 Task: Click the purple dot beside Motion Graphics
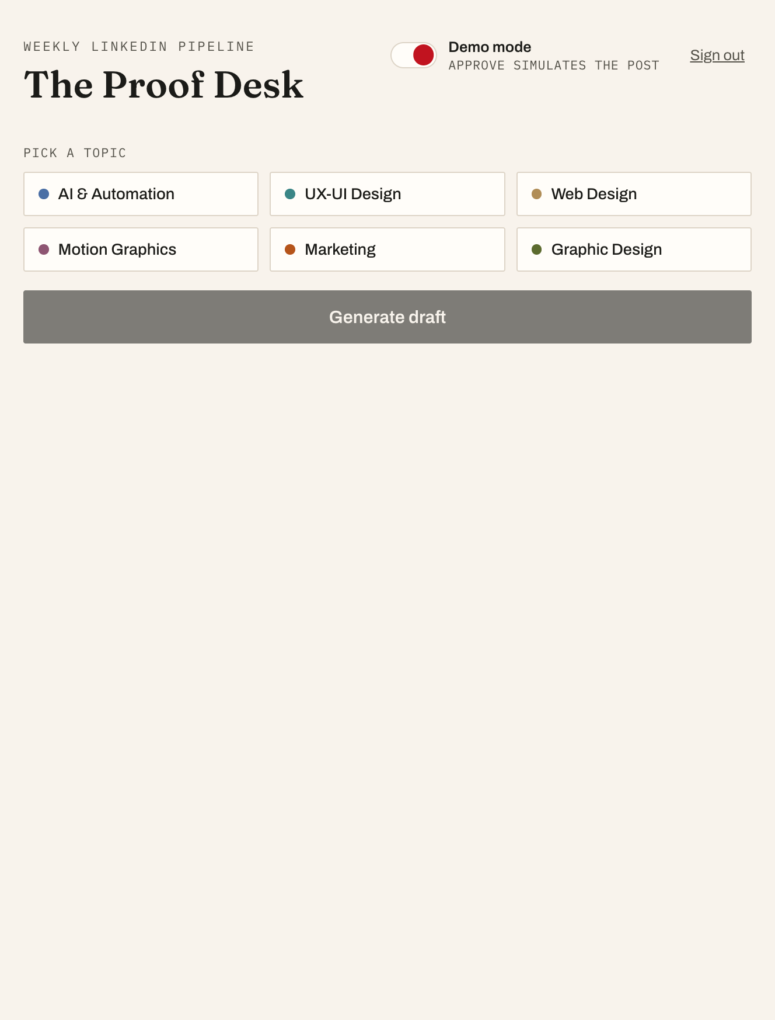click(44, 249)
